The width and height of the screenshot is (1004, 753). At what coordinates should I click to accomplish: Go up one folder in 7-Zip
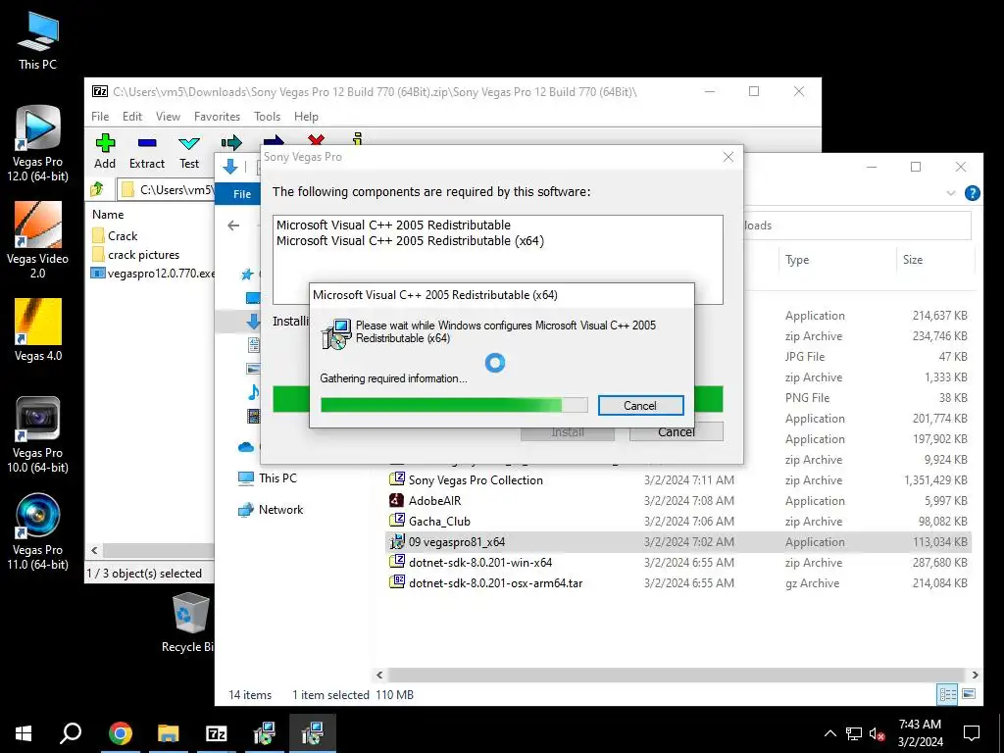(97, 189)
